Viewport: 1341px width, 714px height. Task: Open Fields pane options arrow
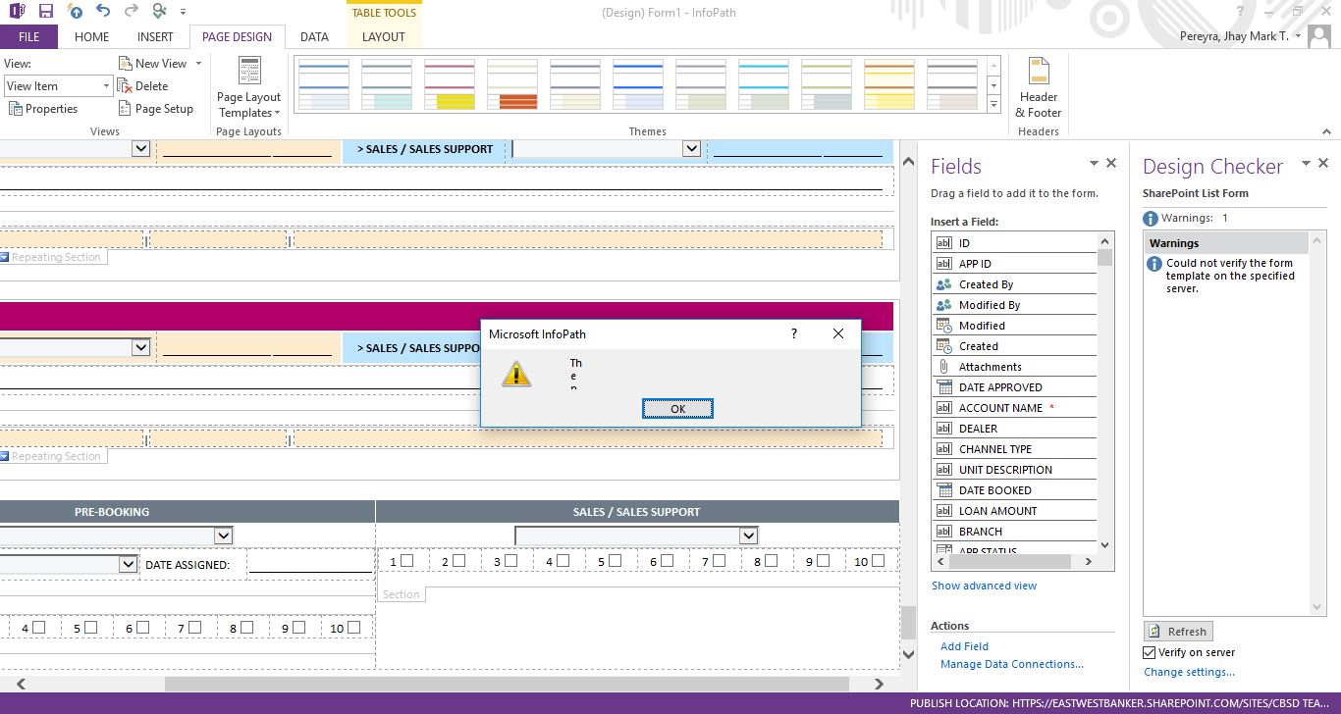(1094, 164)
